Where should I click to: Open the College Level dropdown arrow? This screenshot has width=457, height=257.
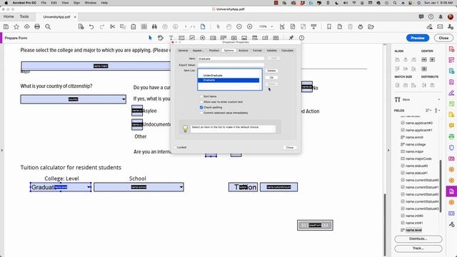(89, 187)
